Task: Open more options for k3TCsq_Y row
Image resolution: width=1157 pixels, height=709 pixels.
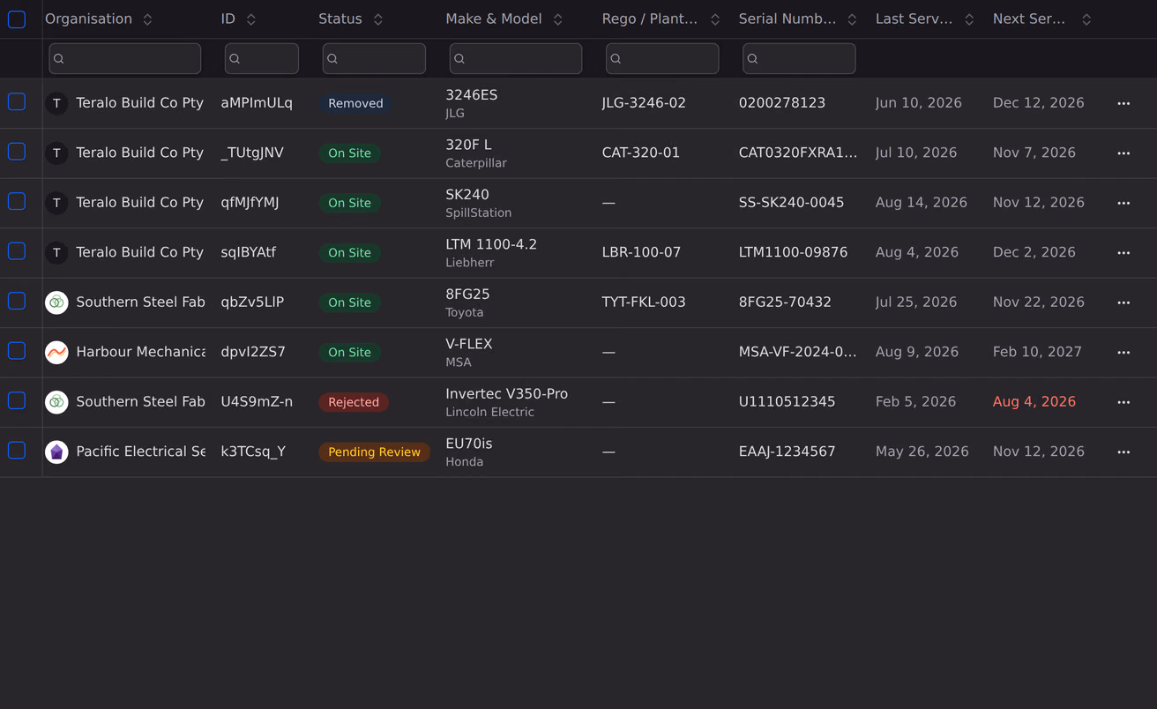Action: coord(1123,452)
